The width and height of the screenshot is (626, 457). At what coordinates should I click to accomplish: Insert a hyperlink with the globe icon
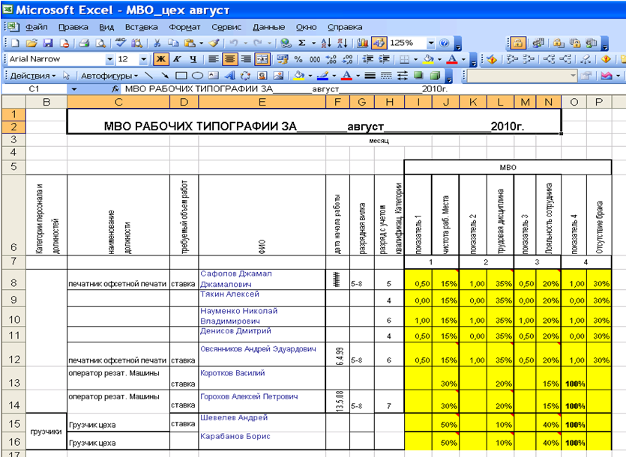(x=286, y=43)
